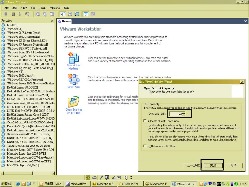
Task: Click the Power On play toolbar icon
Action: click(x=20, y=14)
